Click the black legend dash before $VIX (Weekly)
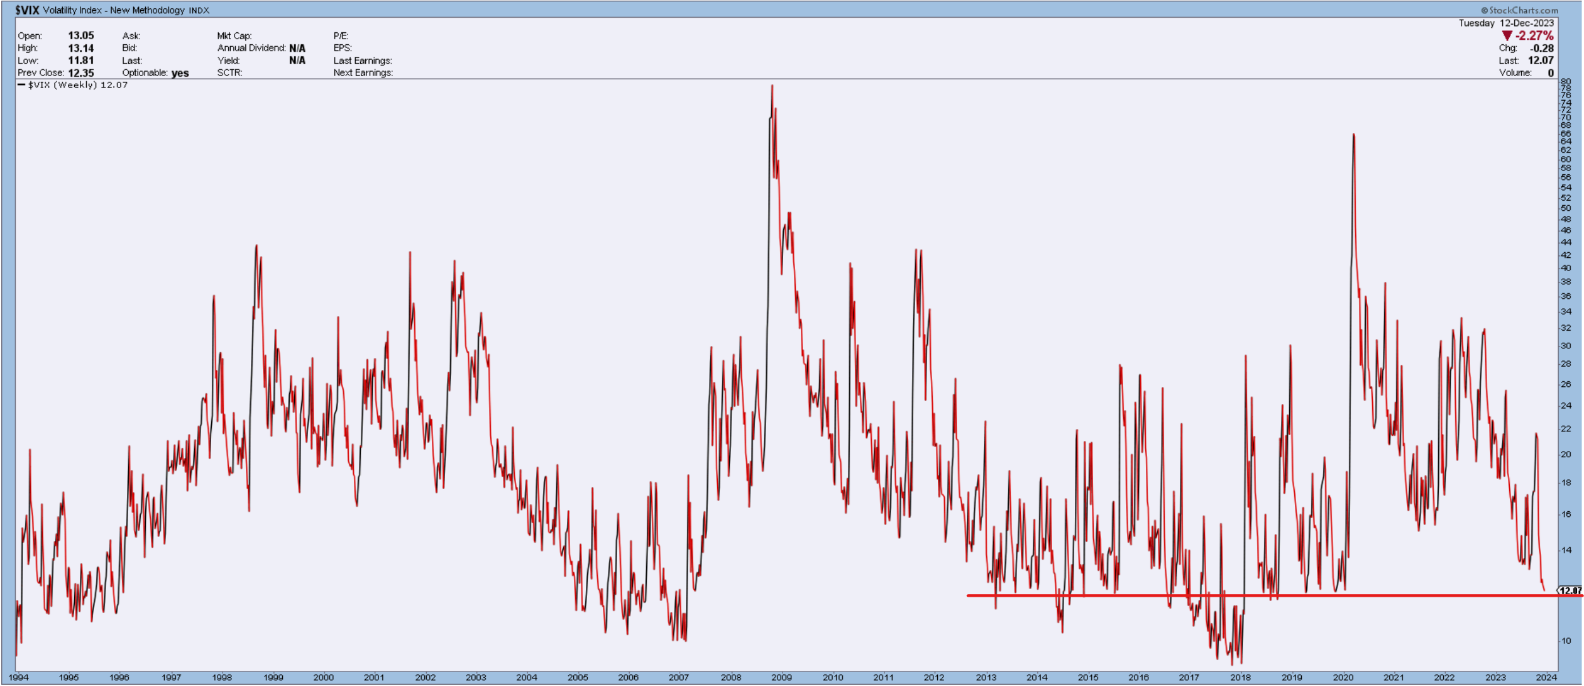This screenshot has width=1584, height=686. pyautogui.click(x=21, y=85)
